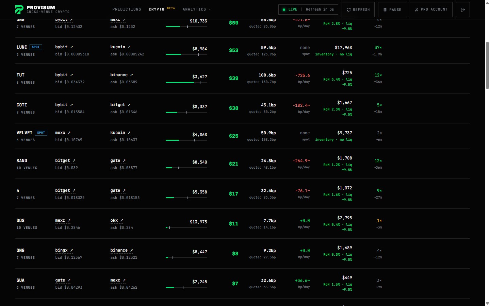490x306 pixels.
Task: Click the 1× multiplier in DOS row
Action: [379, 221]
